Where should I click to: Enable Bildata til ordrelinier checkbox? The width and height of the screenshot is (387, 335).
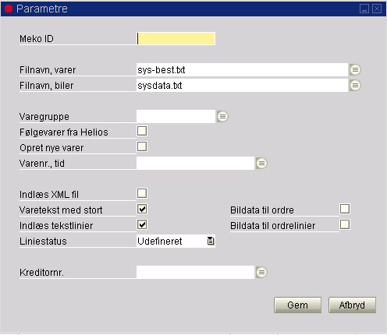[345, 224]
